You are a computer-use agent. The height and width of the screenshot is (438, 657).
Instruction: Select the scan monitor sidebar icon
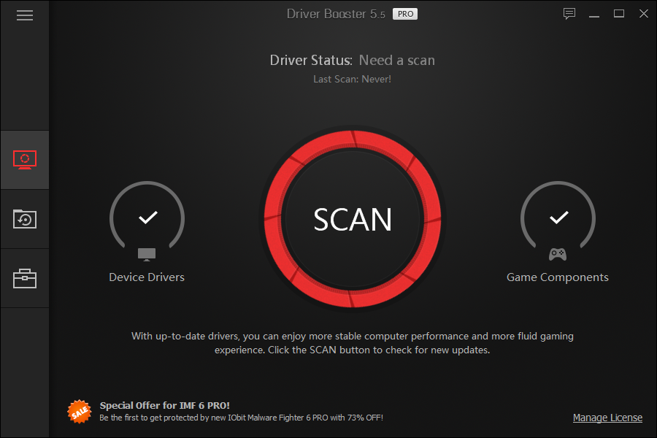(25, 160)
